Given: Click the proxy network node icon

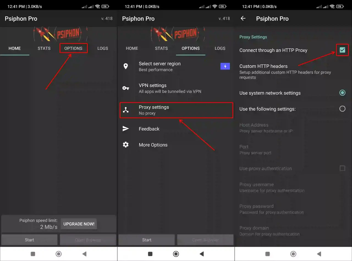Looking at the screenshot, I should coord(126,110).
